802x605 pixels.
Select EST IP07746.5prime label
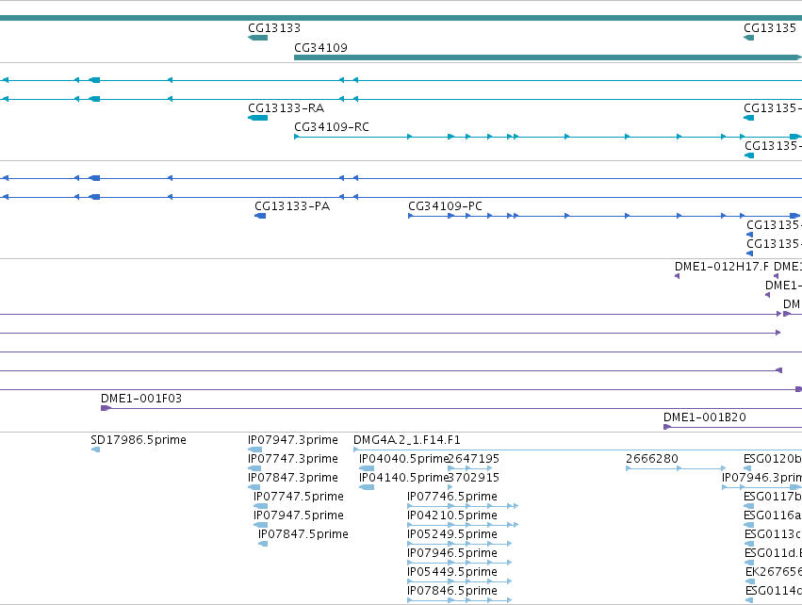pos(452,497)
